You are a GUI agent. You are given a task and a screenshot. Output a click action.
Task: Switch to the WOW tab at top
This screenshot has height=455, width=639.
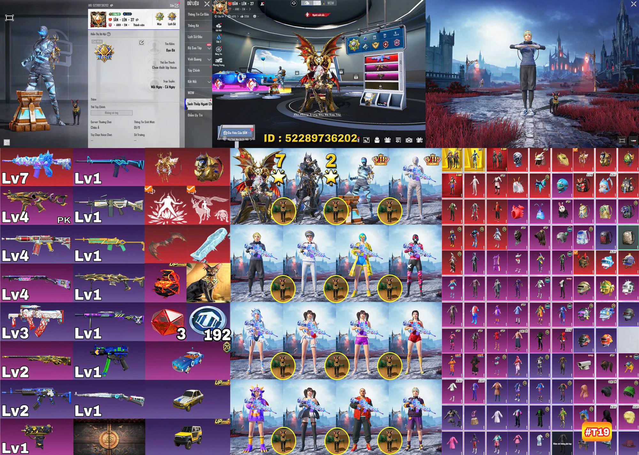tap(330, 3)
